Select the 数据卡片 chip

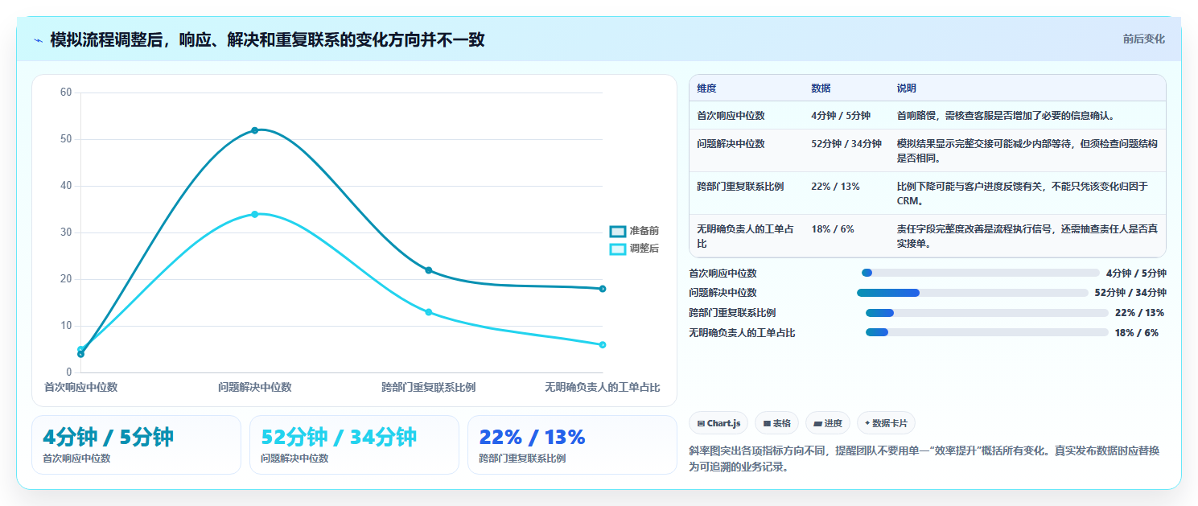(x=886, y=423)
